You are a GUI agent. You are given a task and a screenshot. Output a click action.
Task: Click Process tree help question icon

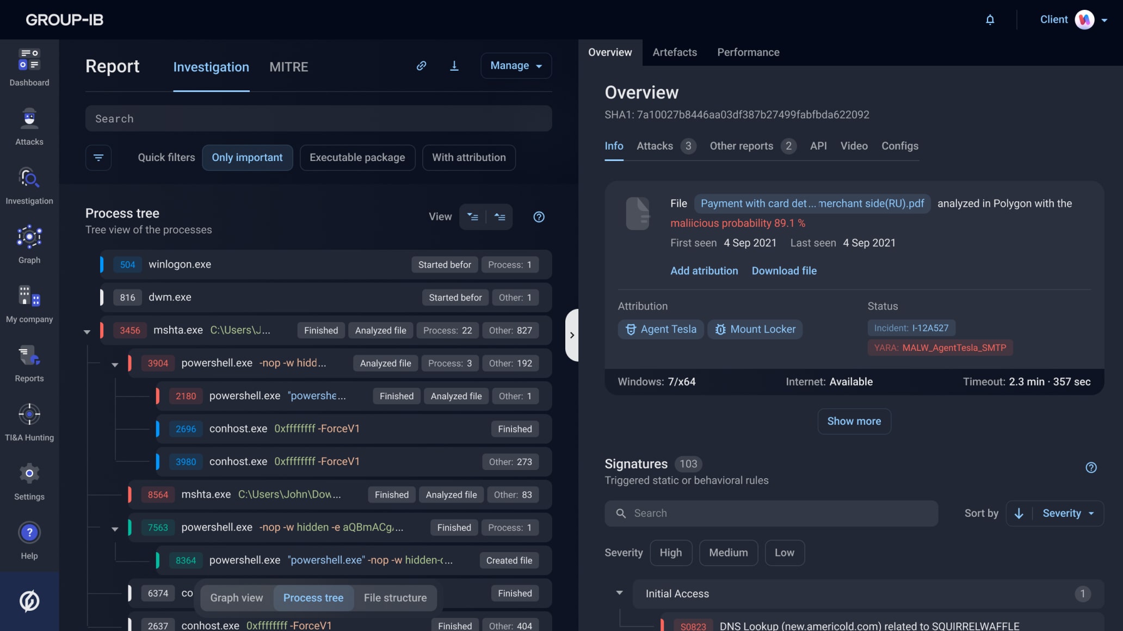[539, 217]
